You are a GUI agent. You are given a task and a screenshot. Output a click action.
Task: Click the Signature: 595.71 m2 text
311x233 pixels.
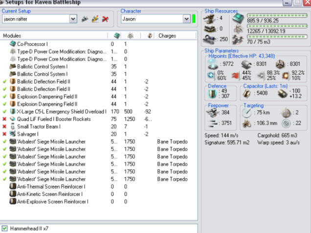pyautogui.click(x=227, y=143)
